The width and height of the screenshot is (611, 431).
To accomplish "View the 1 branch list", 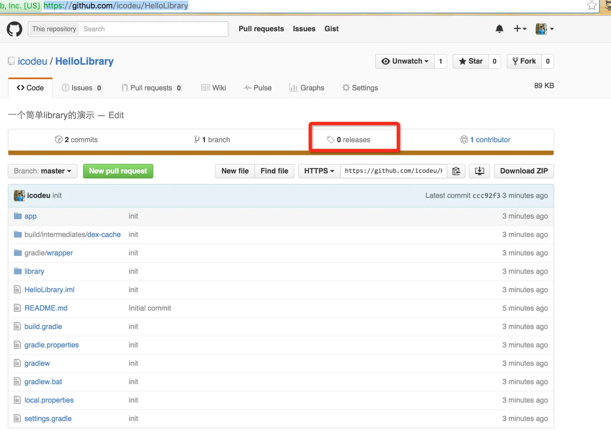I will tap(212, 140).
